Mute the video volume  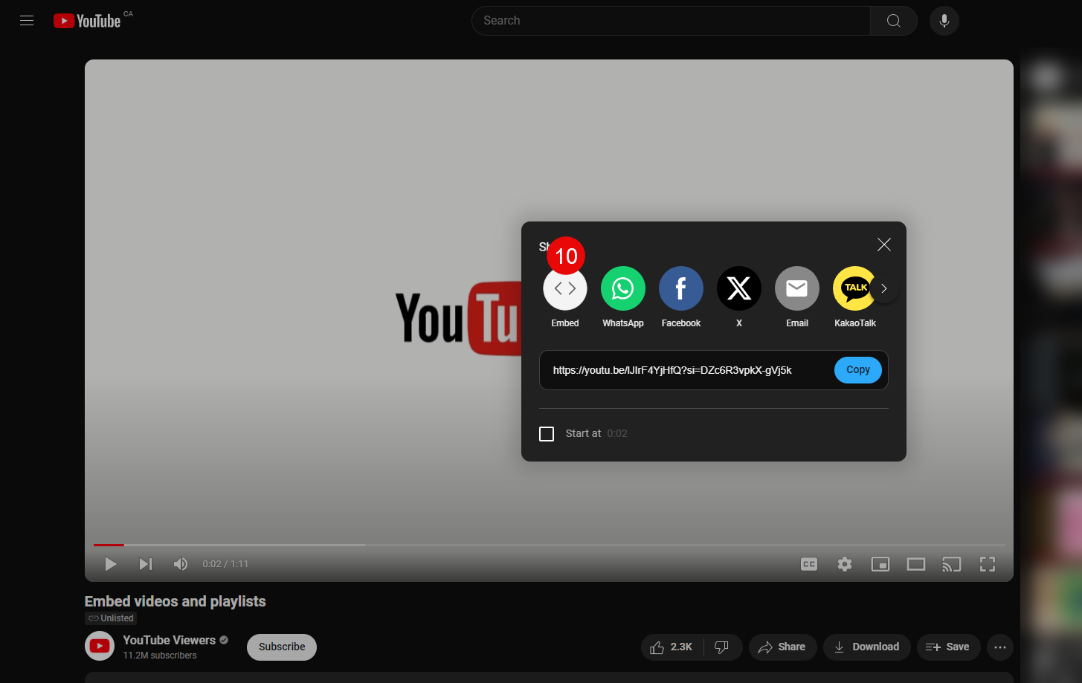pyautogui.click(x=181, y=564)
